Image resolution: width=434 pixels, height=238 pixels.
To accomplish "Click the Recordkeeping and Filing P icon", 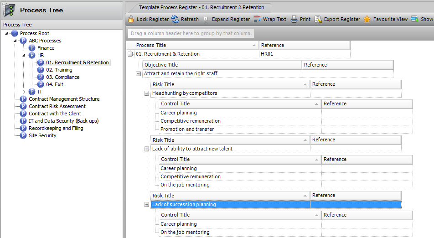I will pyautogui.click(x=23, y=128).
